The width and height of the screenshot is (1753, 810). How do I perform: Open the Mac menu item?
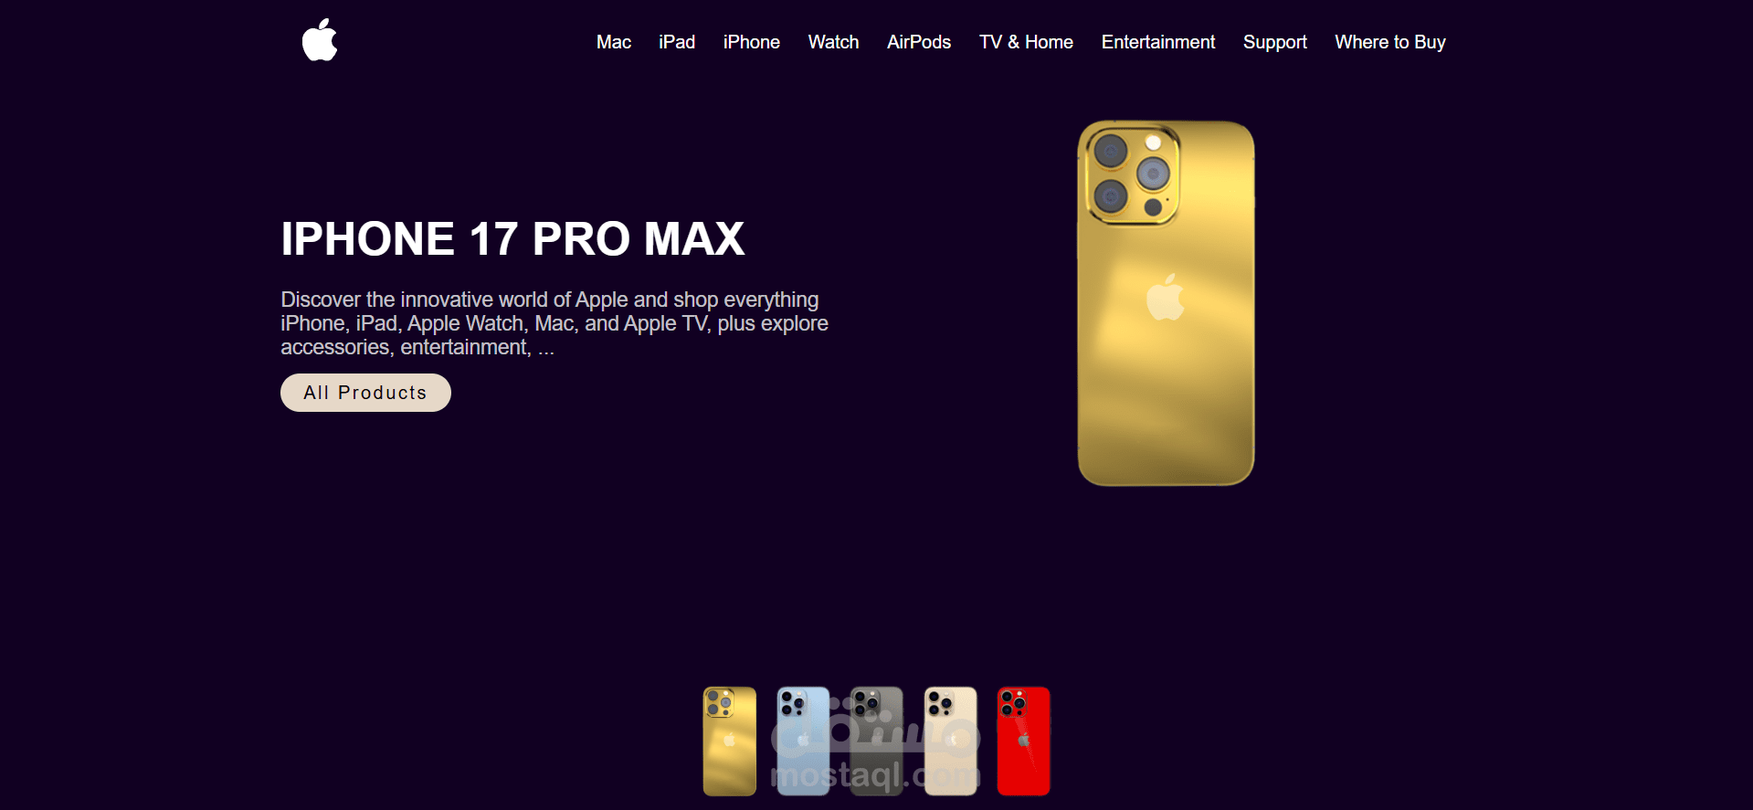point(614,42)
